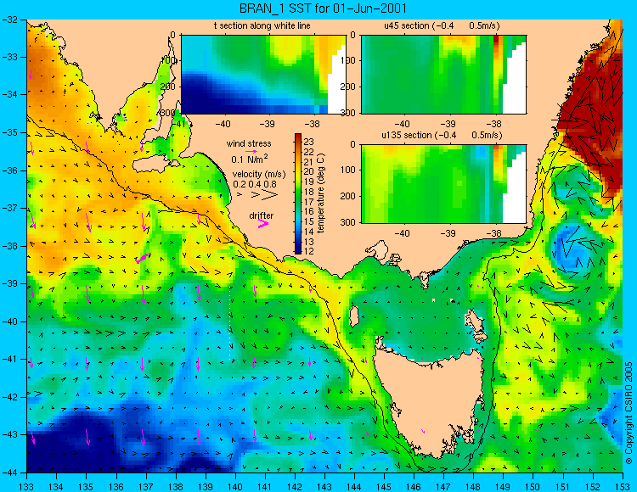637x492 pixels.
Task: Click latitude axis tick label -44
Action: point(9,472)
